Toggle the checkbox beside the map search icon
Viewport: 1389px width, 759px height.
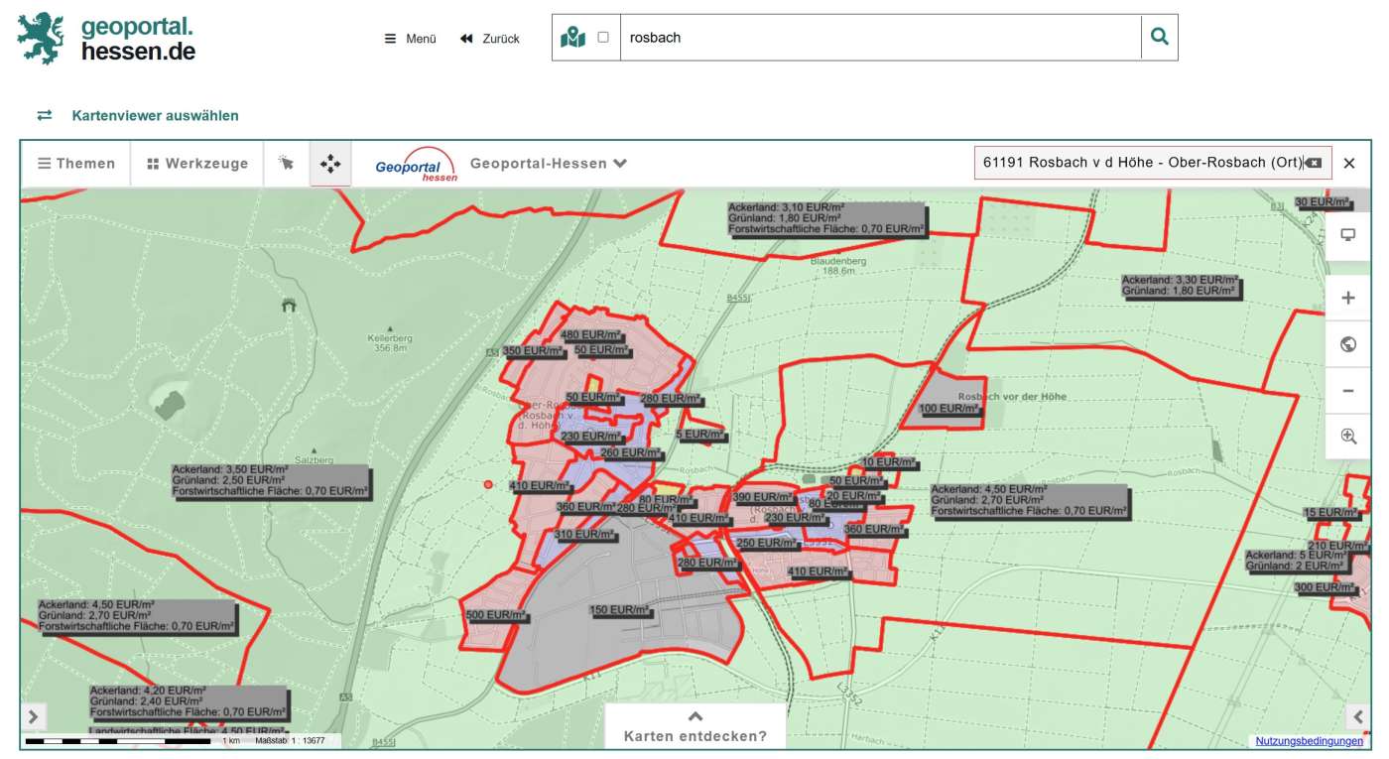click(x=603, y=38)
